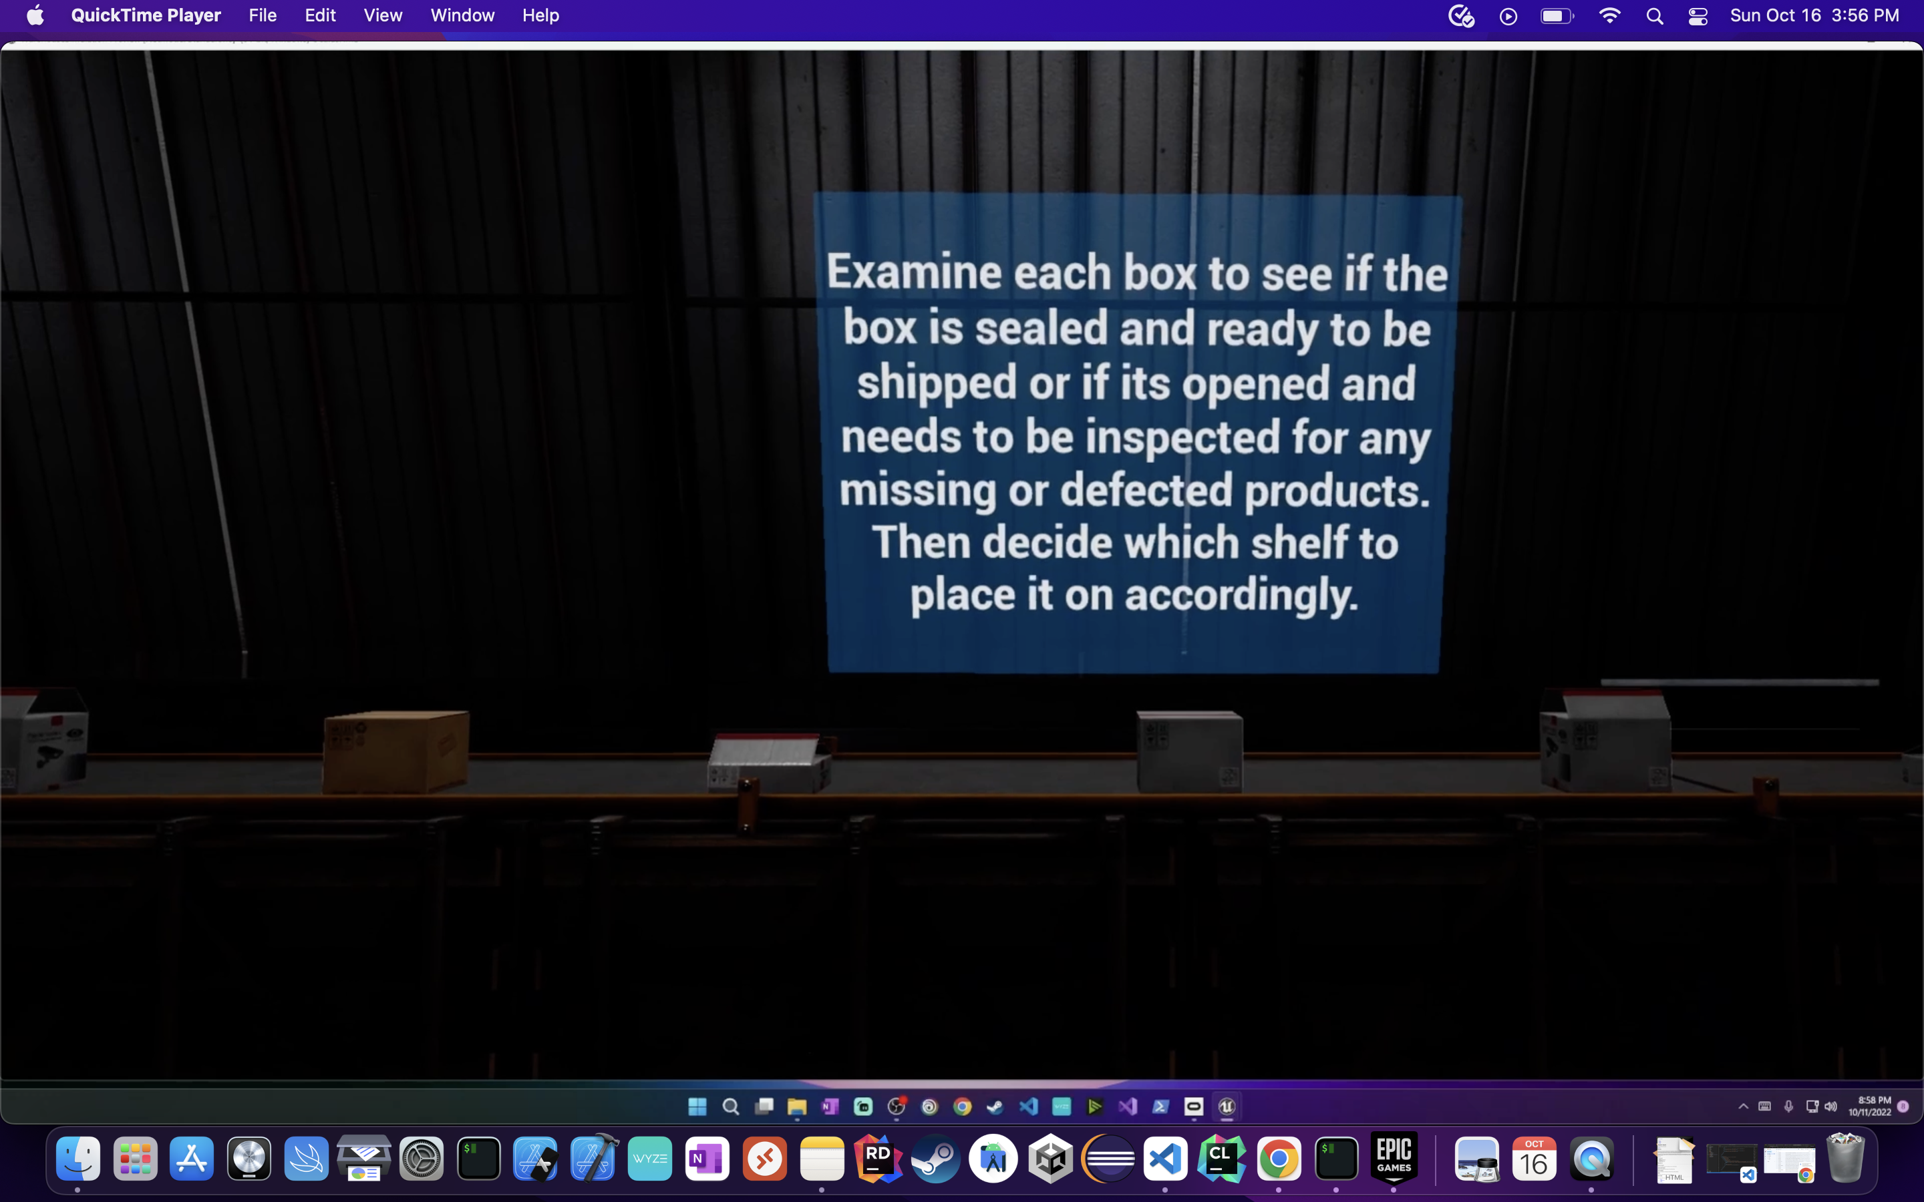Screen dimensions: 1924x1202
Task: Open the App Store in Dock
Action: click(x=192, y=1159)
